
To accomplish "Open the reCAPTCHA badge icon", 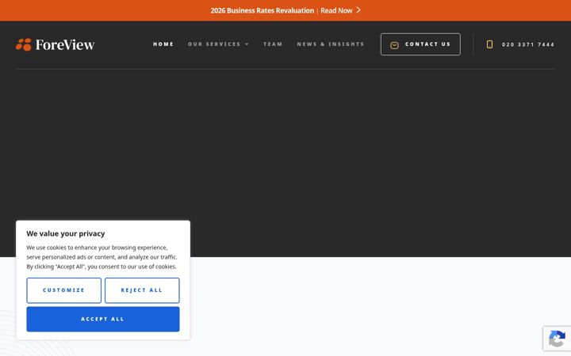I will (557, 339).
